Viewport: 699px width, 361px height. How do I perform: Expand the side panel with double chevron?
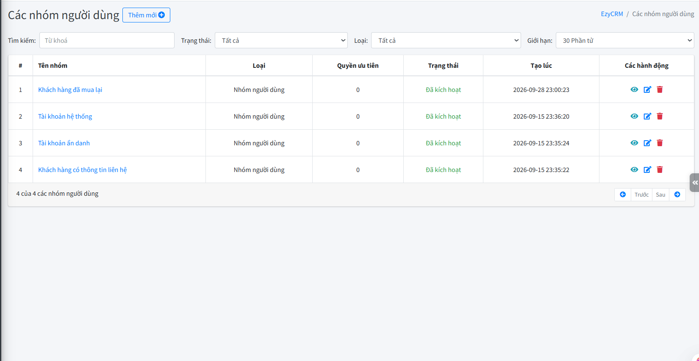click(x=695, y=183)
